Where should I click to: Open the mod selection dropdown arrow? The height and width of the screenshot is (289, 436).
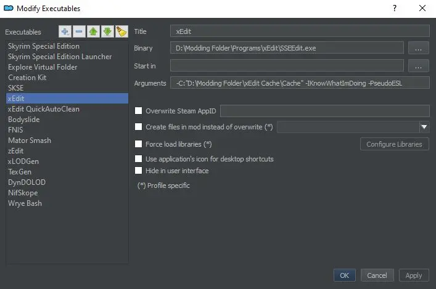tap(424, 127)
